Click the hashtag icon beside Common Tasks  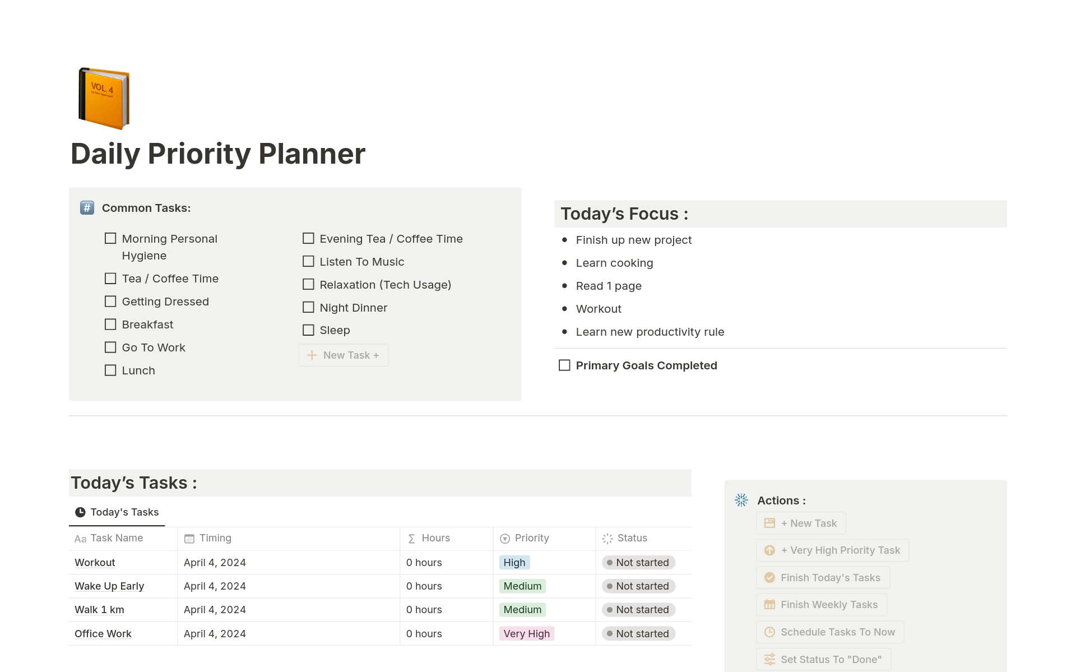point(87,208)
